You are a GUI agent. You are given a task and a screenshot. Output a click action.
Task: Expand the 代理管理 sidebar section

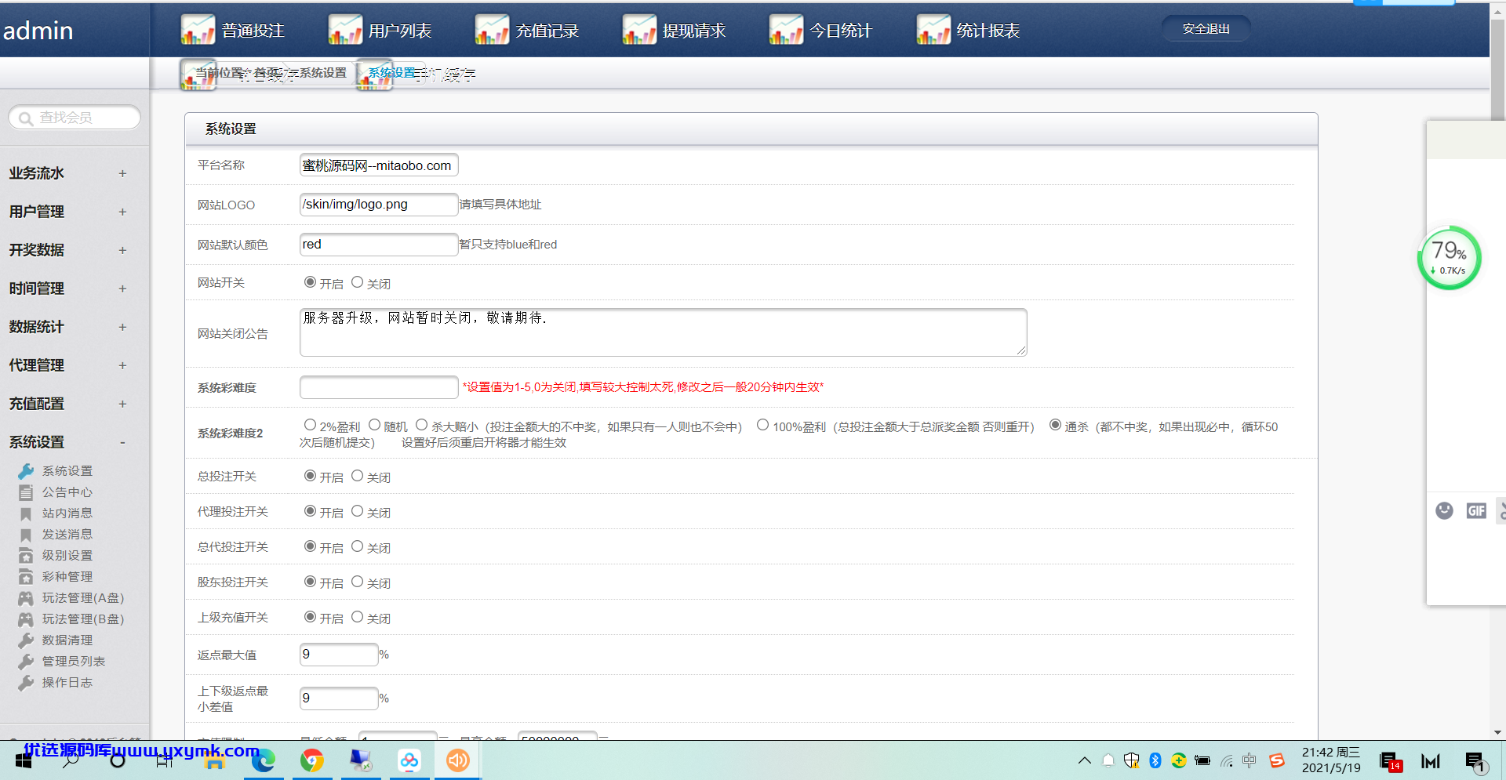coord(122,365)
